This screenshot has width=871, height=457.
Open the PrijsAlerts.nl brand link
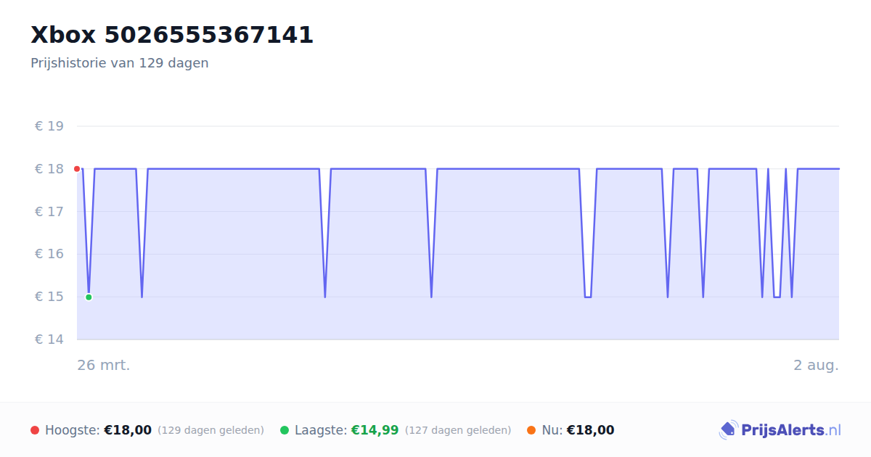coord(780,430)
